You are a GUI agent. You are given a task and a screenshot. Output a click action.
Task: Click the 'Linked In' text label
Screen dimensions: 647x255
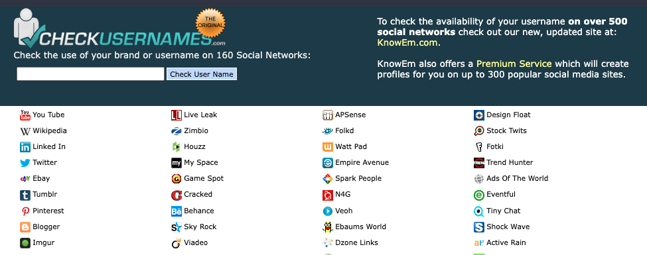[49, 146]
